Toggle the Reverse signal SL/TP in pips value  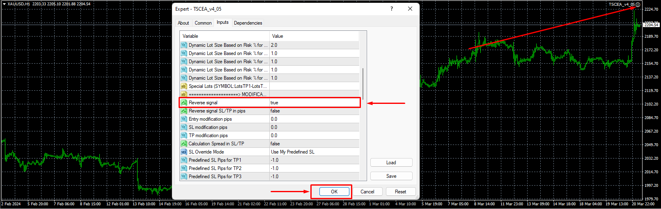click(x=314, y=111)
